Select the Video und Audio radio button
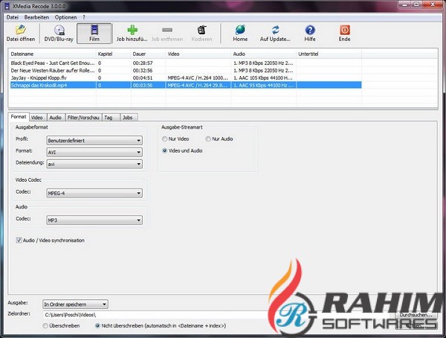 tap(164, 150)
